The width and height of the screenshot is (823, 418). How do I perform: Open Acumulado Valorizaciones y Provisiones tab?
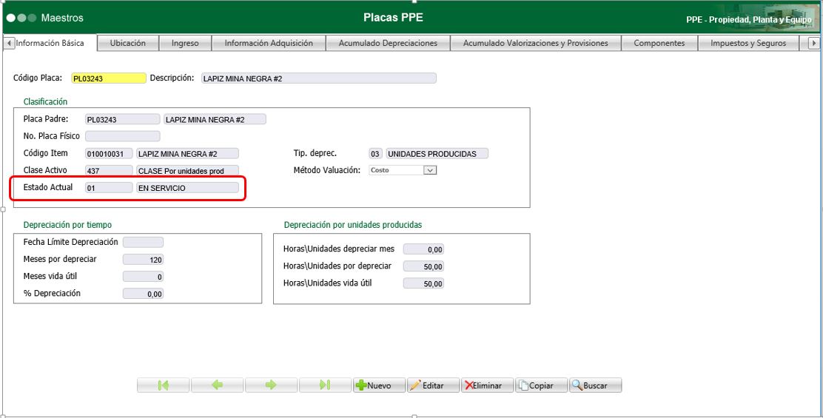pyautogui.click(x=535, y=43)
